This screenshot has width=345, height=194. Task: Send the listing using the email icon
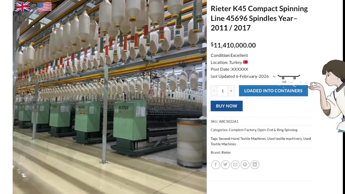click(x=235, y=165)
